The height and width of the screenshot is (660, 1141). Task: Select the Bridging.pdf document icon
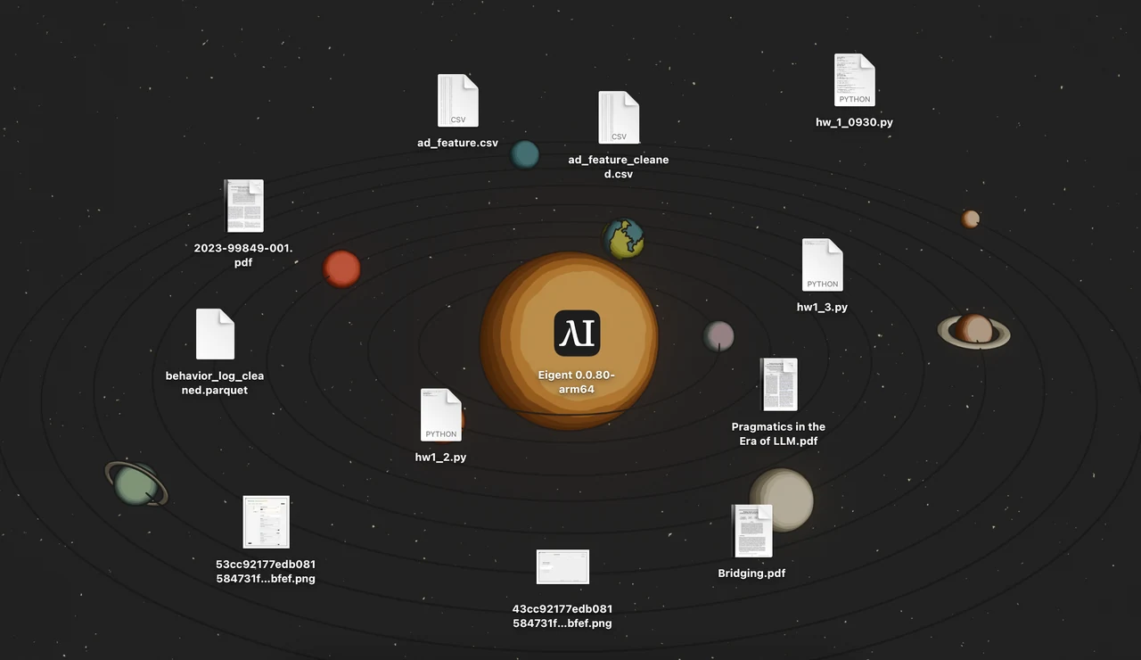pyautogui.click(x=751, y=531)
